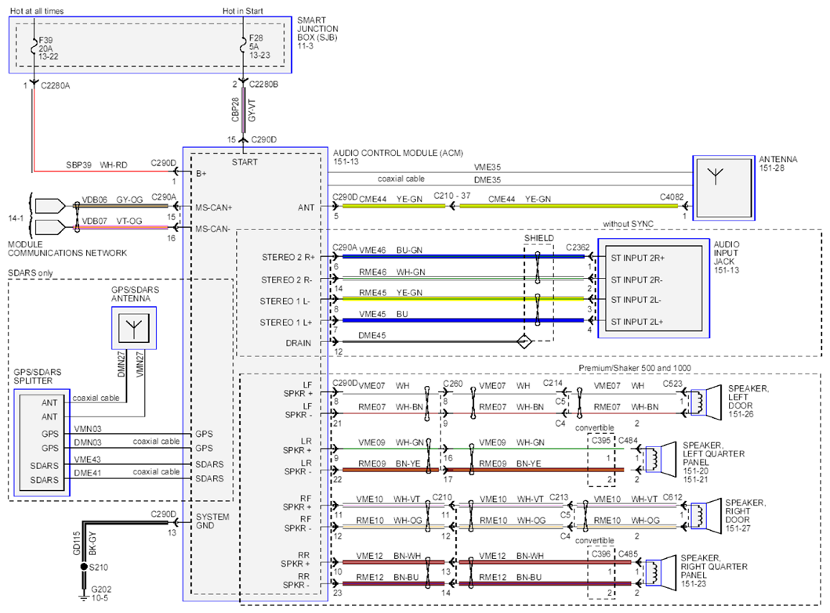This screenshot has height=613, width=830.
Task: Click the DME45 drain wire label
Action: 372,335
